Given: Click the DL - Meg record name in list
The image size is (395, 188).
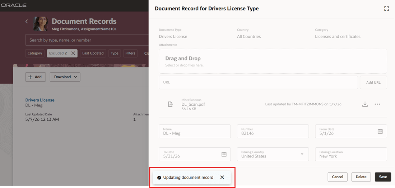Looking at the screenshot, I should [x=34, y=105].
